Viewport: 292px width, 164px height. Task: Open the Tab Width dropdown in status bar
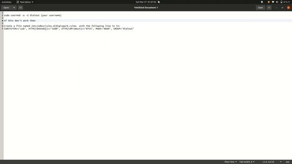(247, 162)
